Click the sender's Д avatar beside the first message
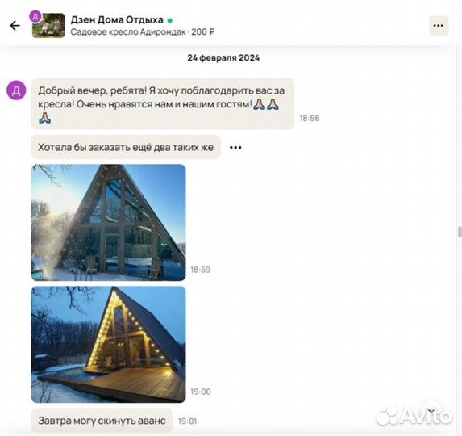Image resolution: width=462 pixels, height=436 pixels. point(16,90)
